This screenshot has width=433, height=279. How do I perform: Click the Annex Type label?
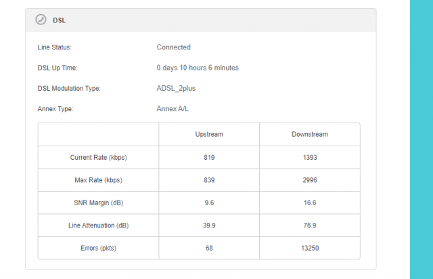pos(55,108)
